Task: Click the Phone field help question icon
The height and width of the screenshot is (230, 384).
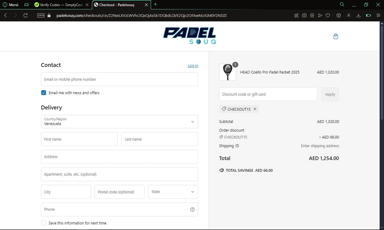Action: point(193,210)
